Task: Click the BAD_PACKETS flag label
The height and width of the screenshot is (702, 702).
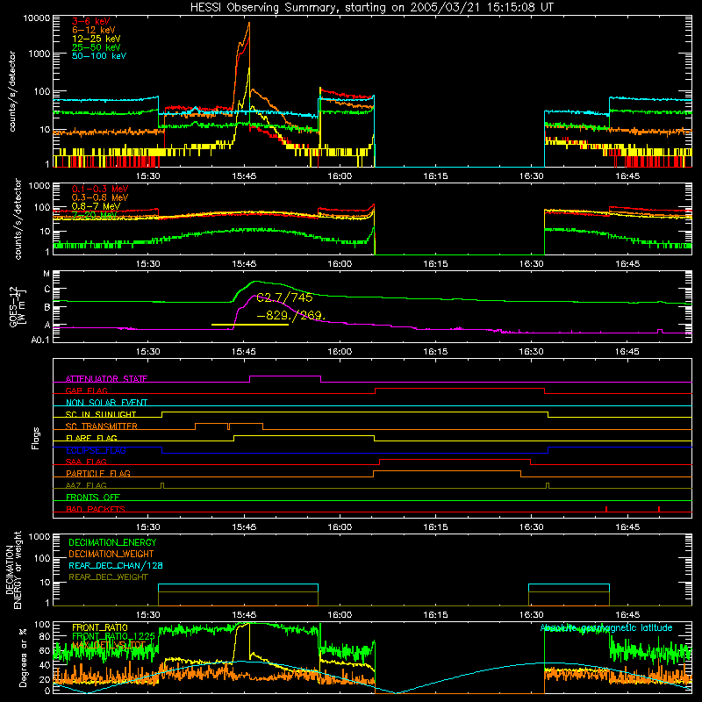Action: [96, 509]
